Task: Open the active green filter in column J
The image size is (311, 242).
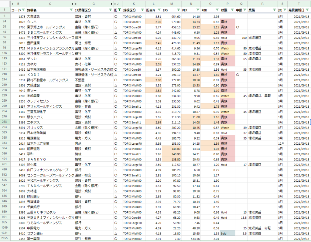Action: [119, 10]
